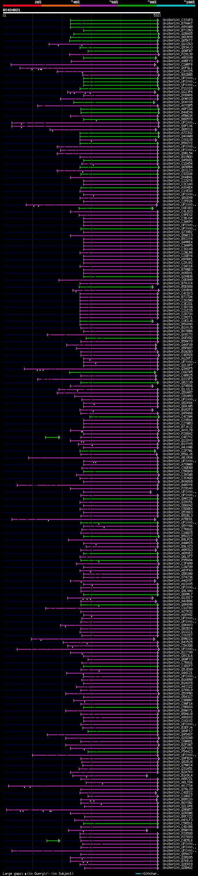Screen dimensions: 198x876
Task: Open hit UniRef100_Q6MIC6
Action: (177, 130)
